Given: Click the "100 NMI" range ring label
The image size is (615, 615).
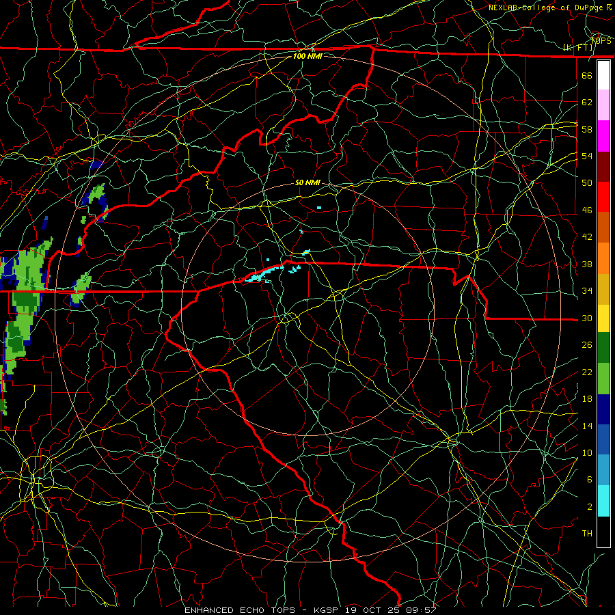Looking at the screenshot, I should pos(307,56).
